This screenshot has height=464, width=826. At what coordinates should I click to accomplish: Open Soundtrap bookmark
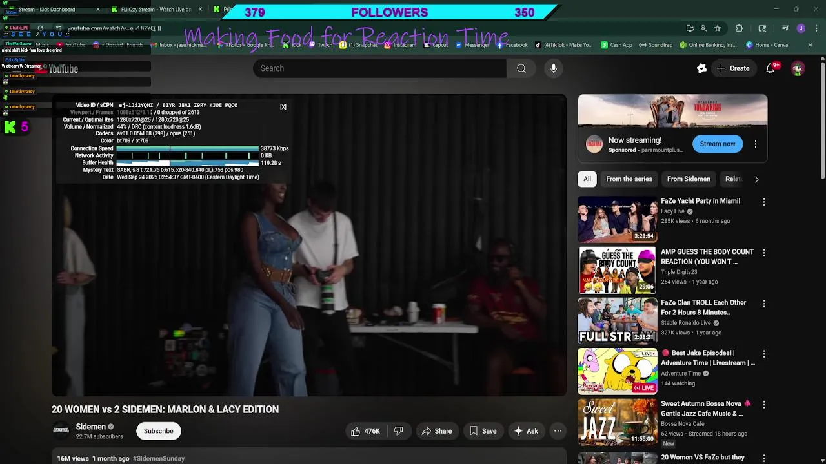(x=656, y=45)
